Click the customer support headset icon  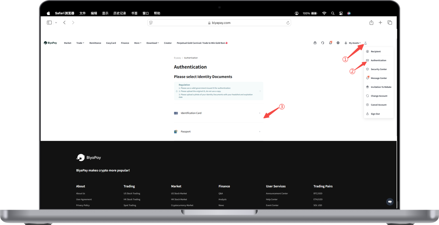(322, 43)
